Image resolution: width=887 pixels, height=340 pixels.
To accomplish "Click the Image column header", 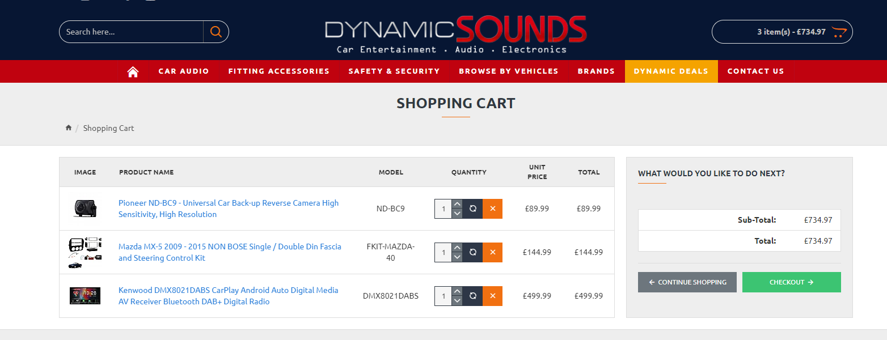I will click(85, 172).
